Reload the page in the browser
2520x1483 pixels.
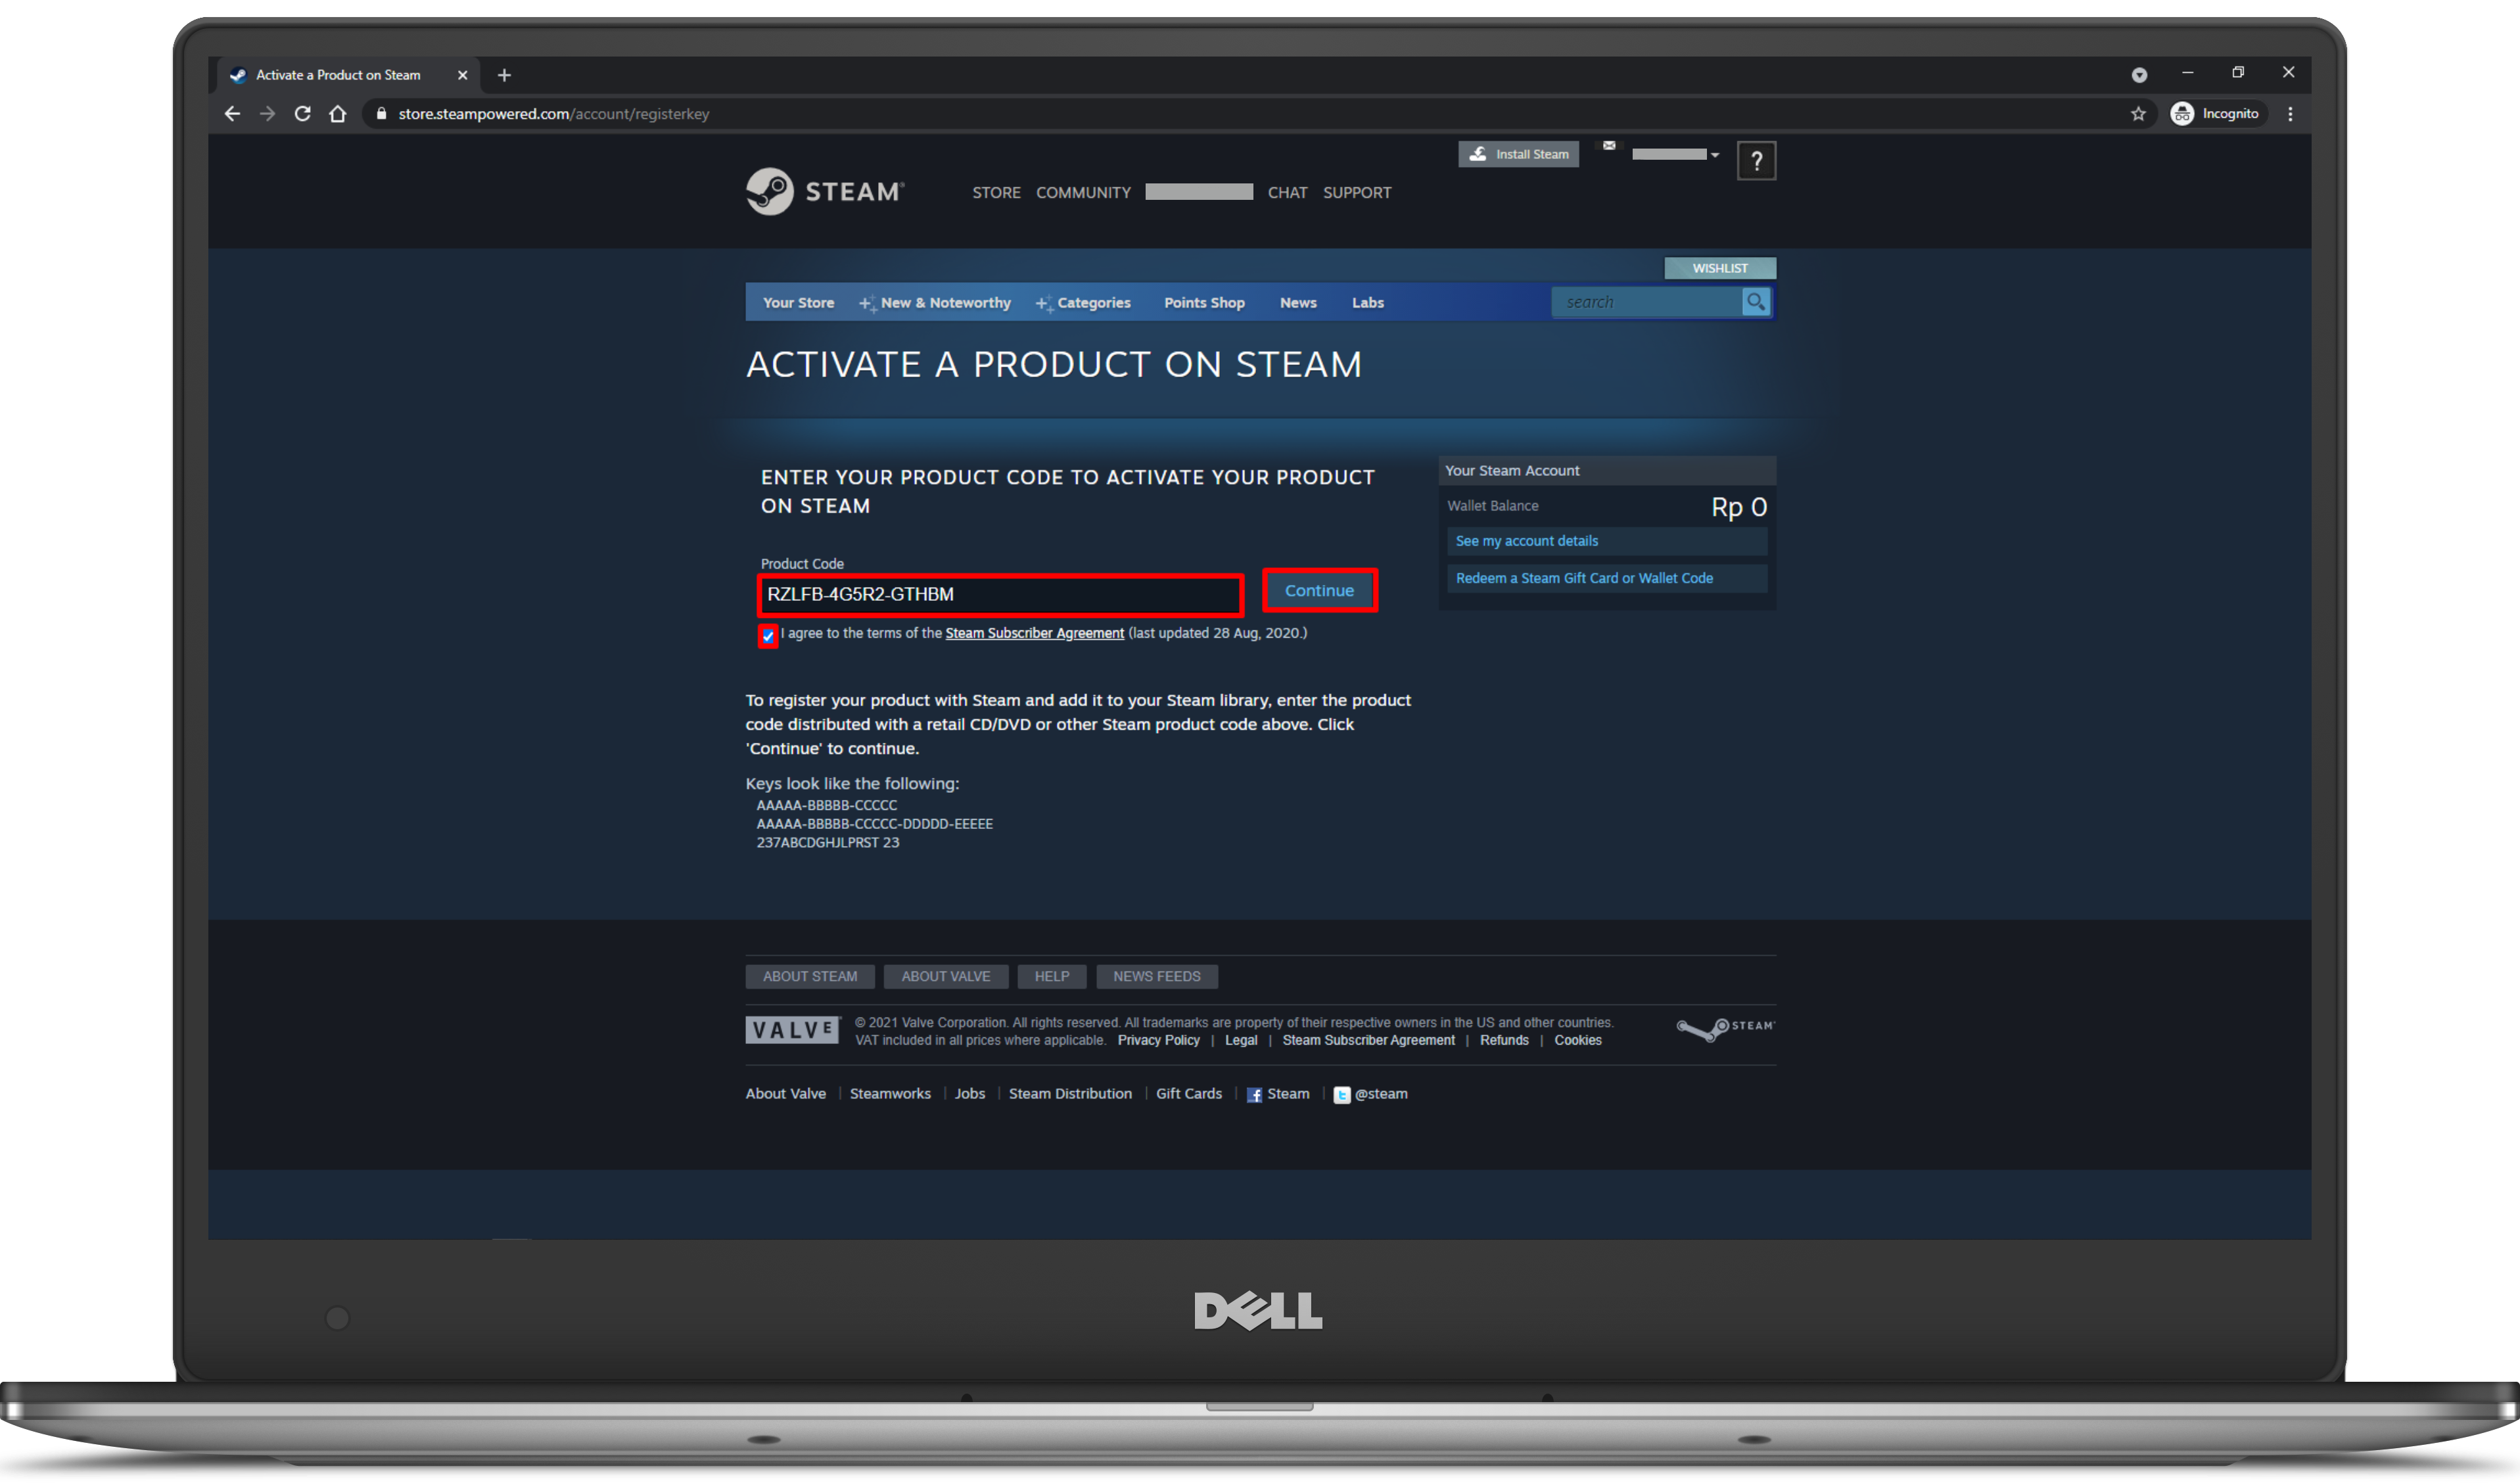click(x=302, y=113)
